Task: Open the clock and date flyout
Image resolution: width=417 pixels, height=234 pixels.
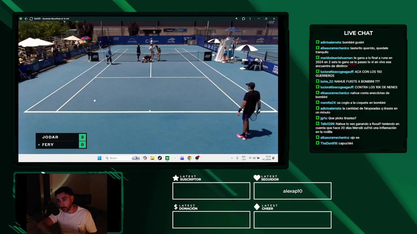Action: tap(267, 158)
